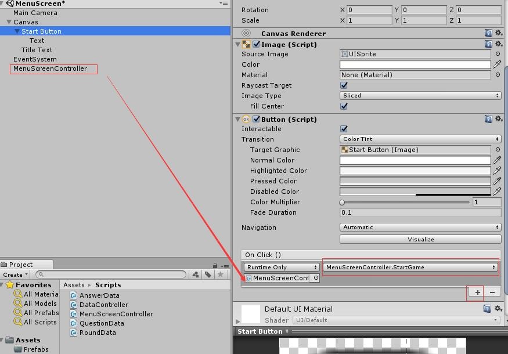Click the Visualize navigation button

click(x=420, y=239)
